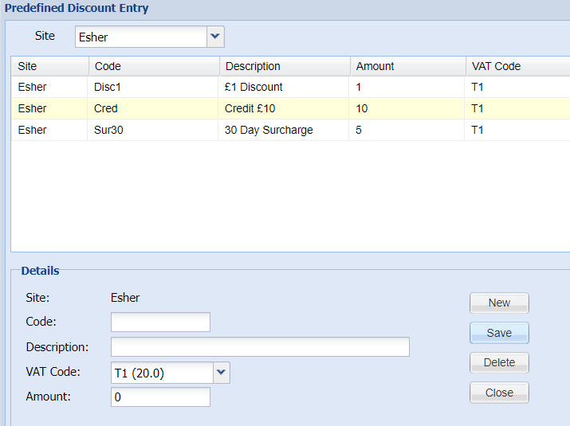Screen dimensions: 570x426
Task: Click the Amount column header
Action: [407, 66]
